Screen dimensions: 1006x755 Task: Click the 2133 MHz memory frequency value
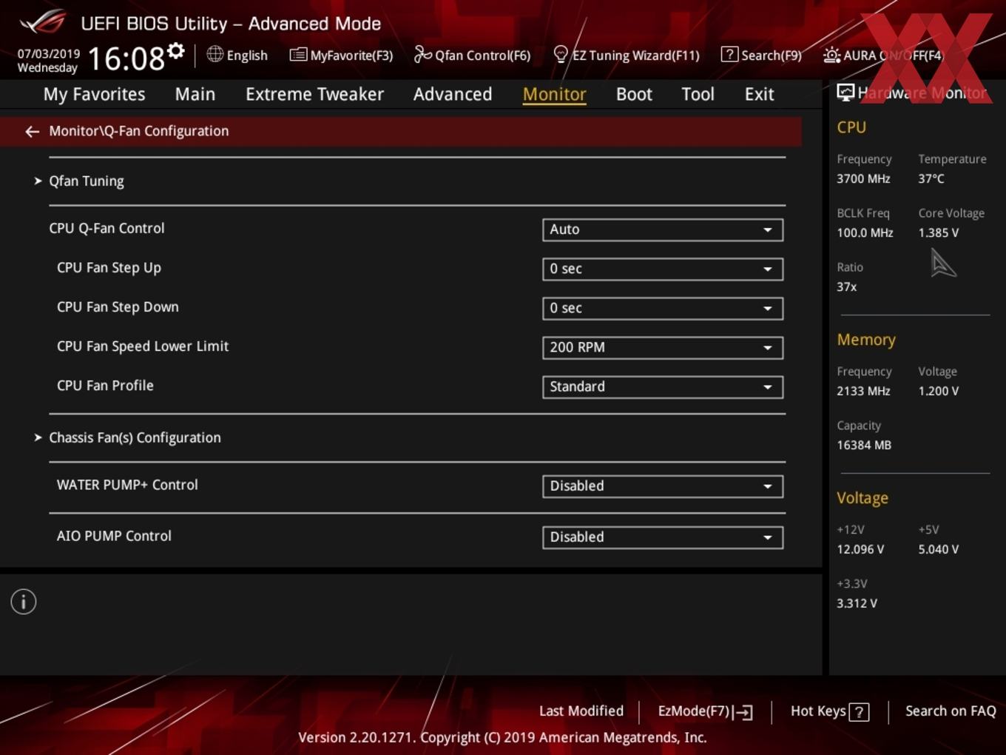(x=863, y=391)
